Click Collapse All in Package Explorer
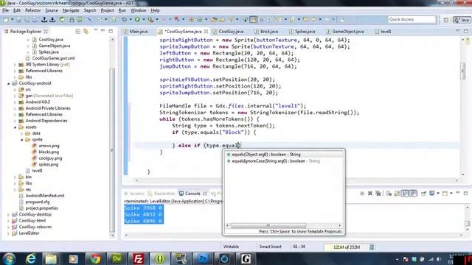This screenshot has width=472, height=265. coord(77,31)
